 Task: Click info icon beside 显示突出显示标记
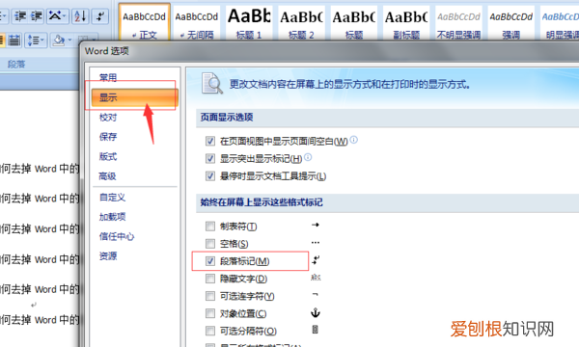308,157
